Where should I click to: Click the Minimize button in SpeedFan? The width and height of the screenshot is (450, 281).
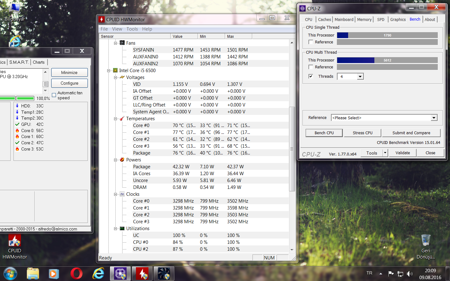69,72
